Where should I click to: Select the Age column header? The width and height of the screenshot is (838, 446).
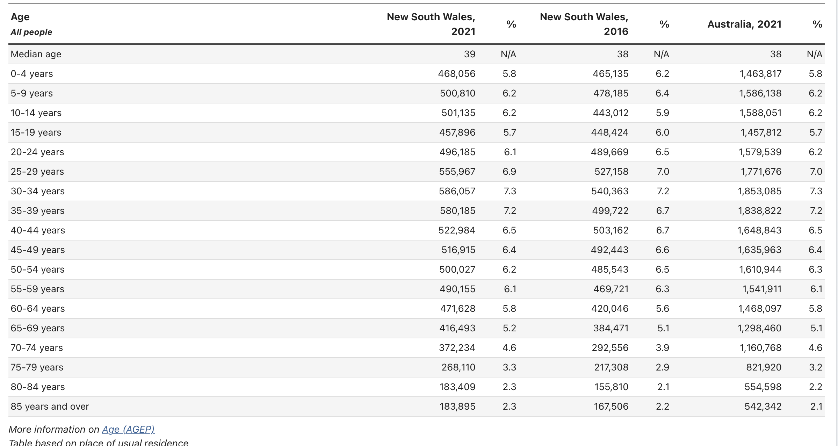point(20,16)
